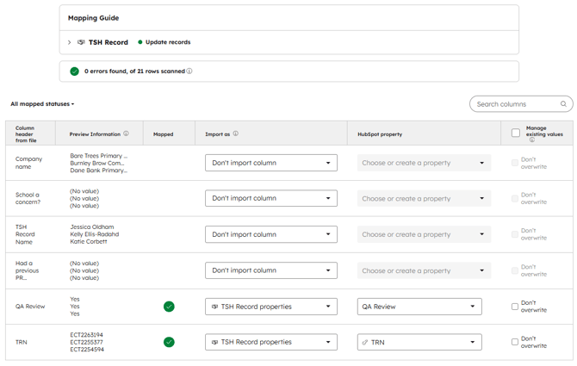Enable Don't overwrite checkbox for QA Review
This screenshot has height=366, width=577.
click(x=515, y=307)
